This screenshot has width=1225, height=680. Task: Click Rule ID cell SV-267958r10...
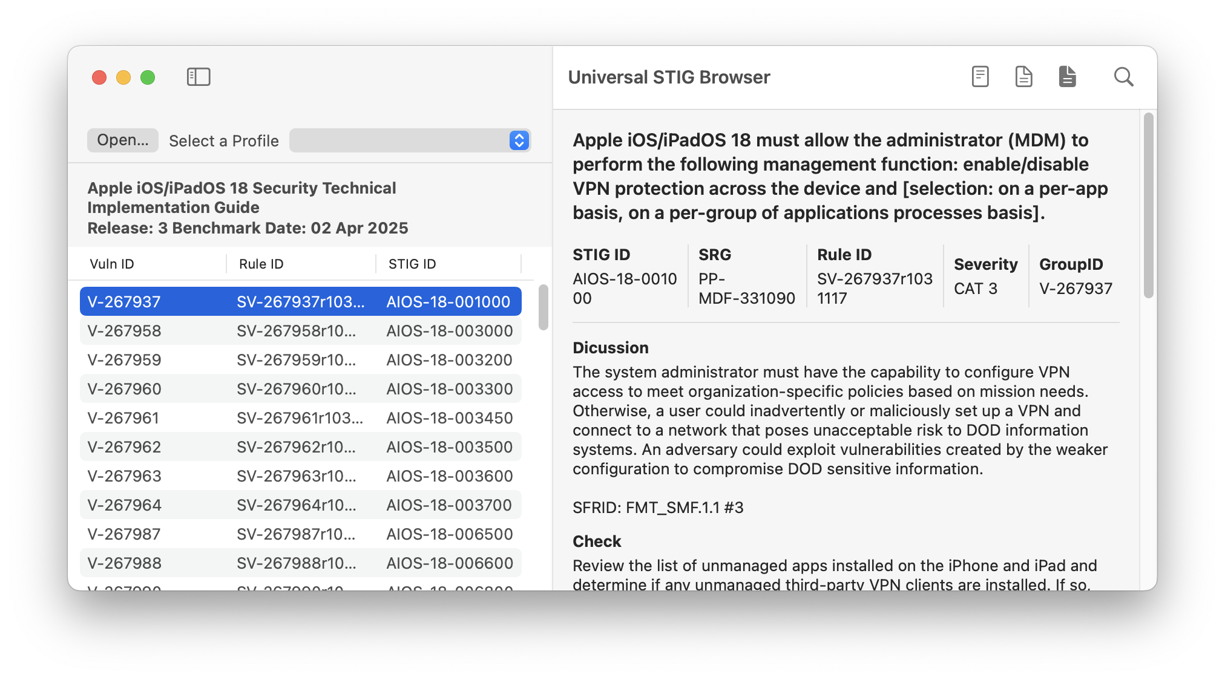point(296,331)
